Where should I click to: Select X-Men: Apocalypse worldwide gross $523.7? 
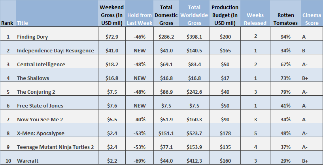click(x=194, y=133)
